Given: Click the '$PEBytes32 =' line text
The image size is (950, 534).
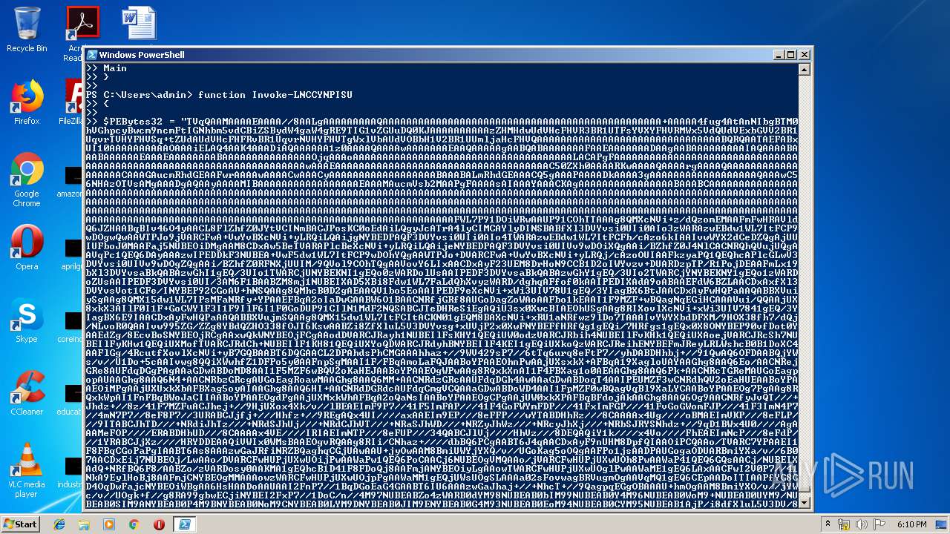Looking at the screenshot, I should [x=138, y=121].
